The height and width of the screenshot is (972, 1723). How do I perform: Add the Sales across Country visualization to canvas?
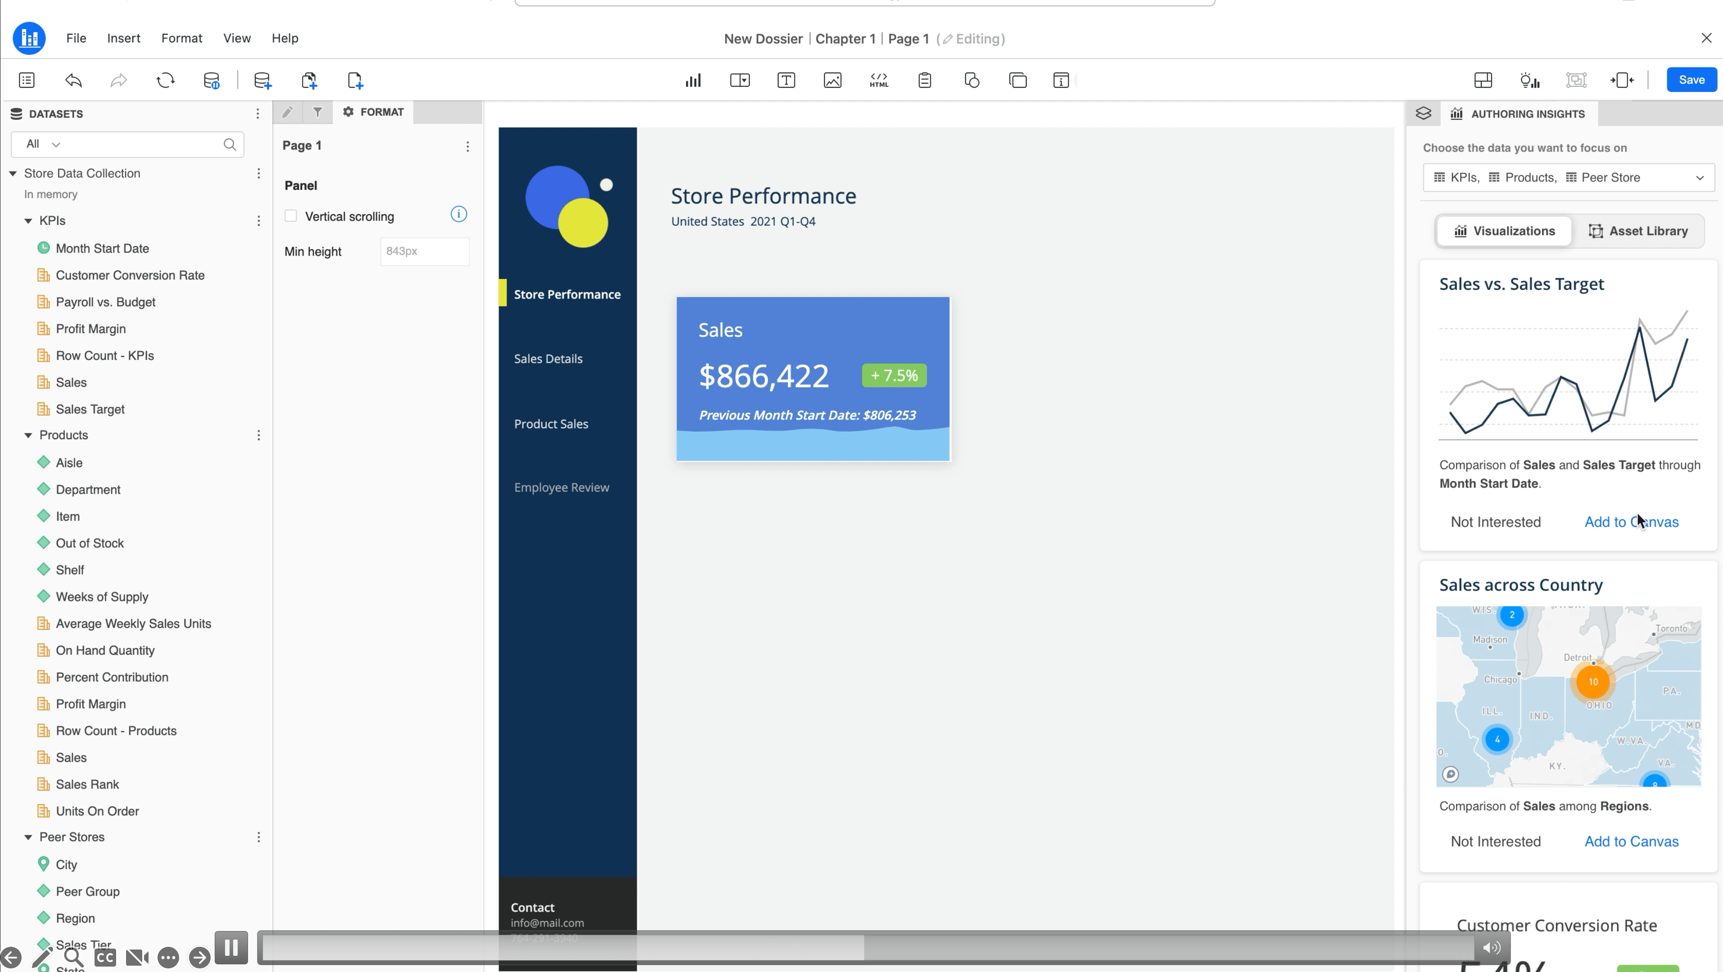[x=1631, y=841]
